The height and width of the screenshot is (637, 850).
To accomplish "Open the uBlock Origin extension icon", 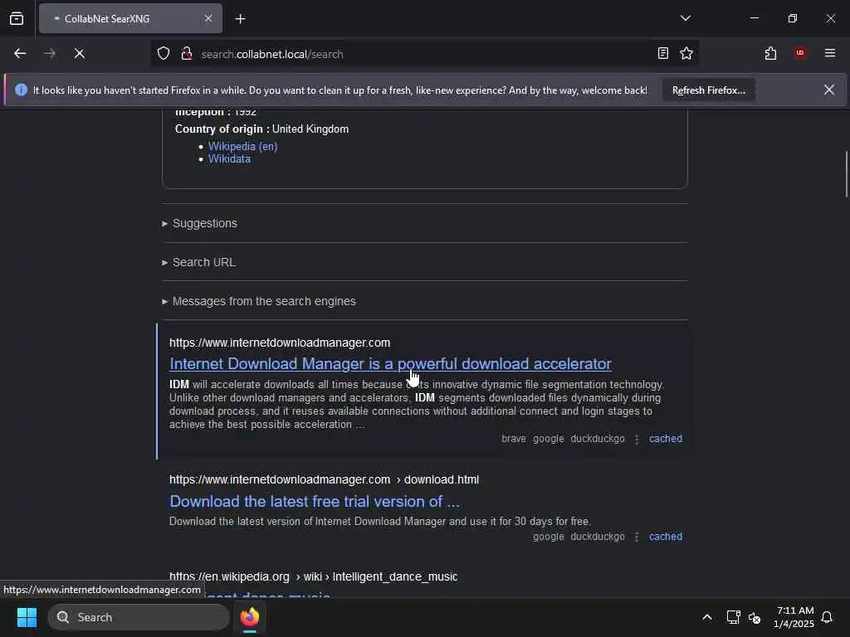I will (x=800, y=53).
